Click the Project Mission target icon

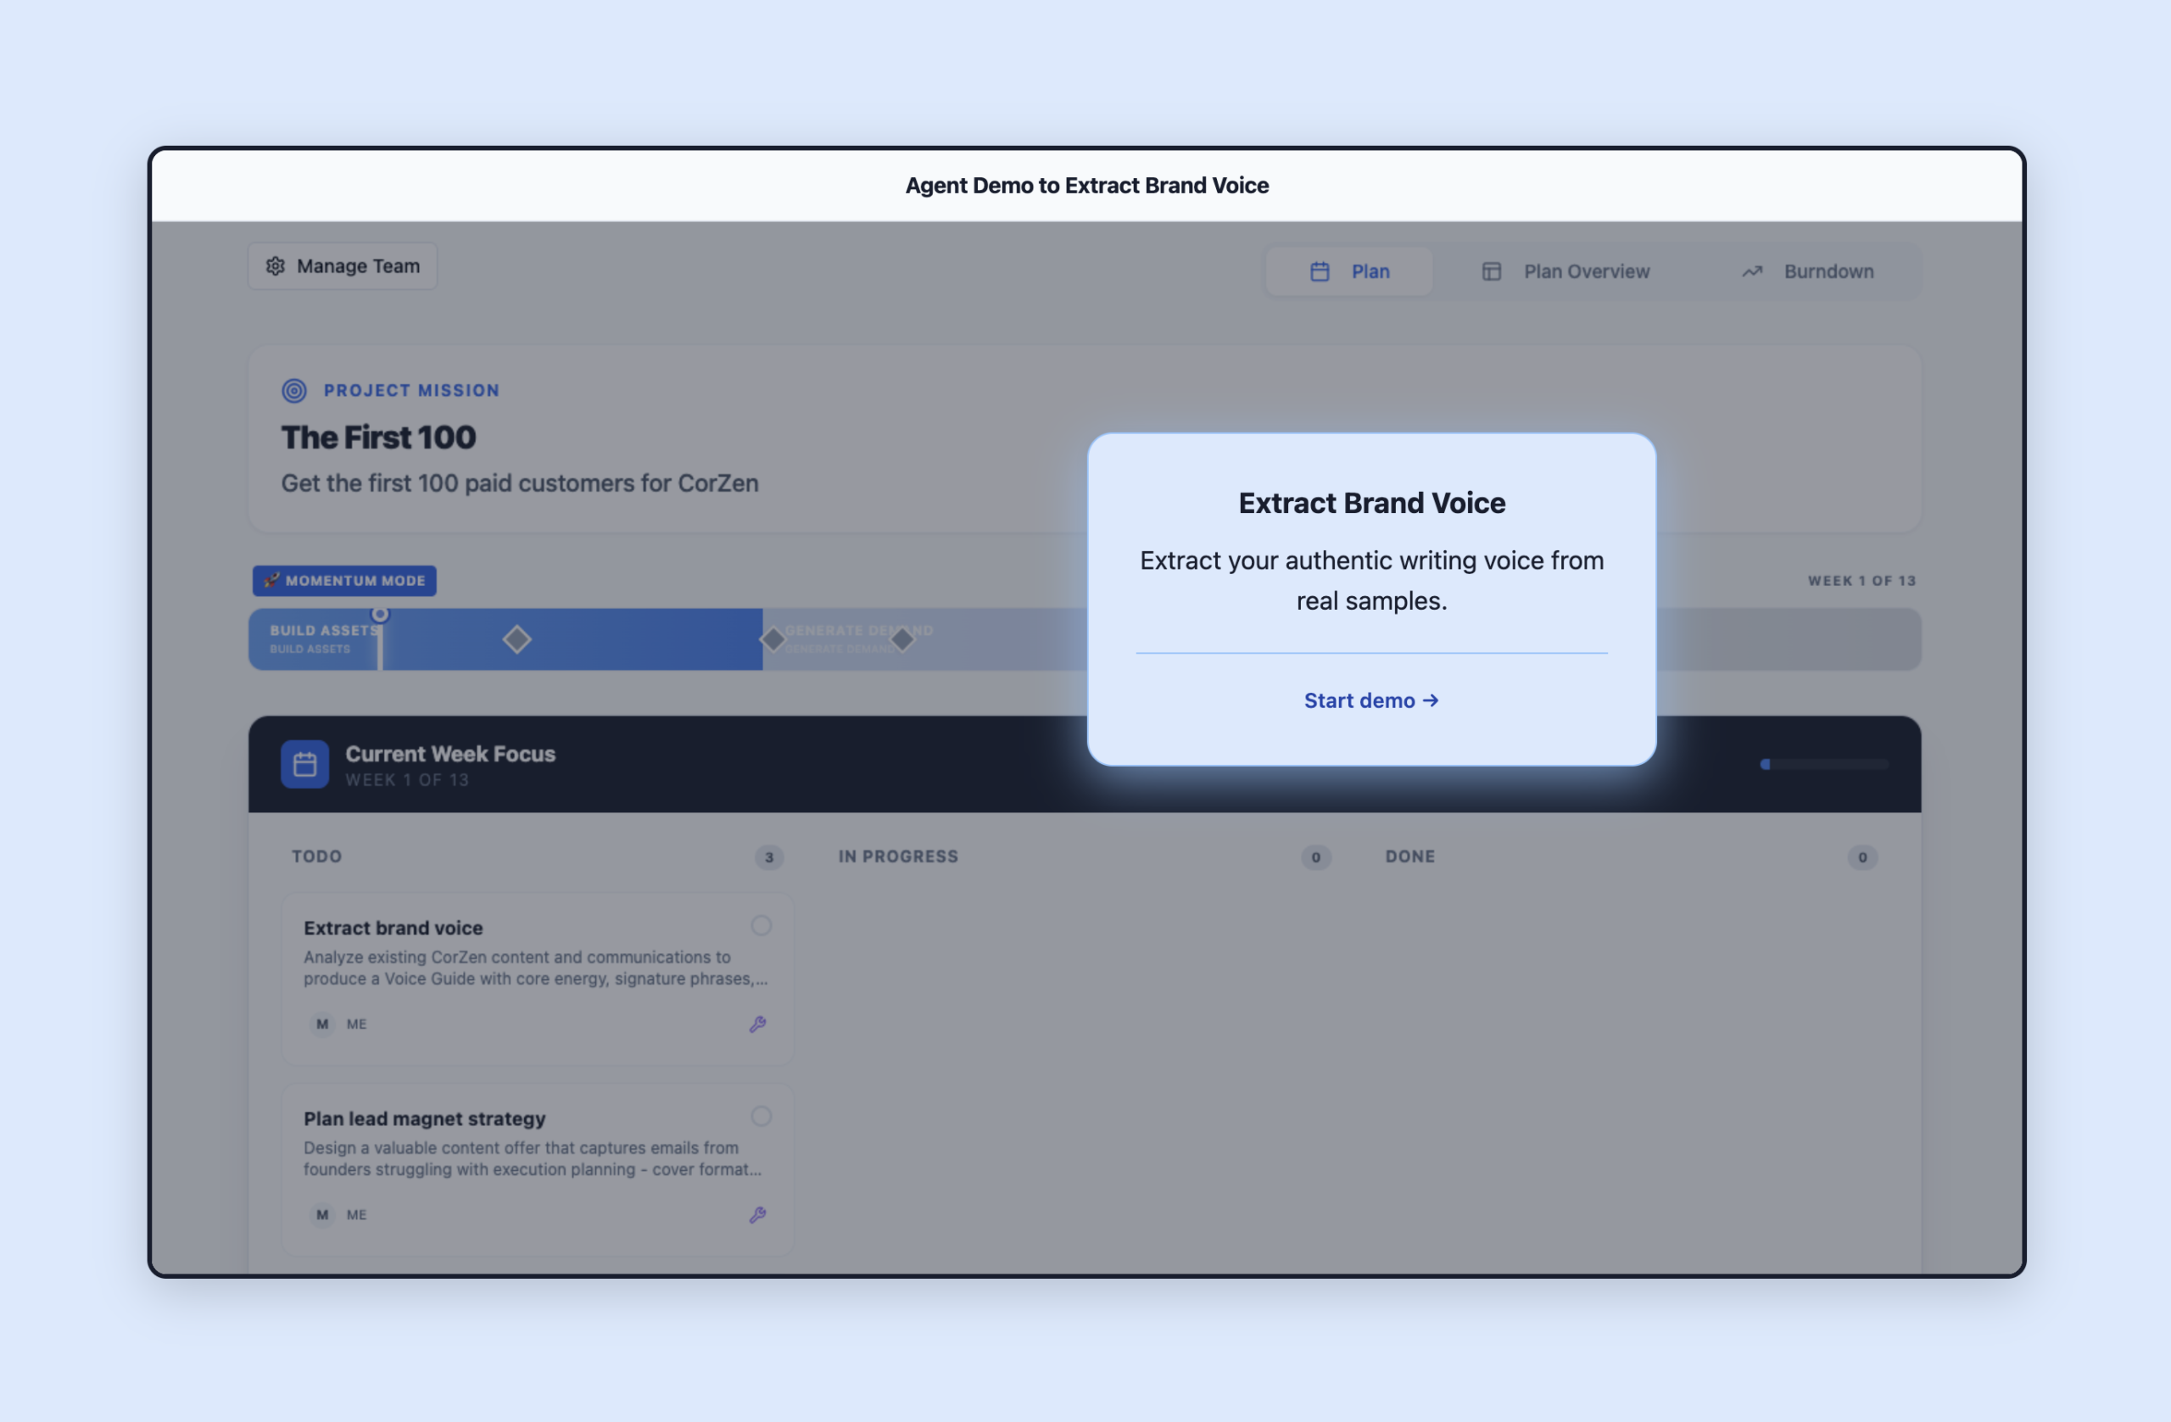(293, 390)
